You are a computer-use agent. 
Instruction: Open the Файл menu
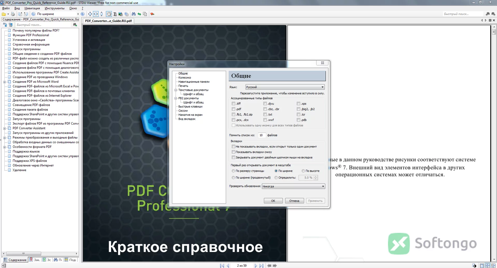(6, 8)
